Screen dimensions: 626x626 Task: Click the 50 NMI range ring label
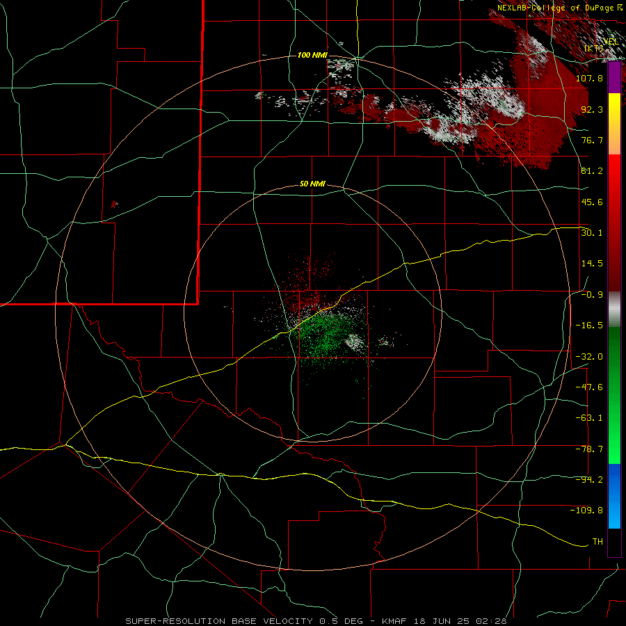pos(312,184)
